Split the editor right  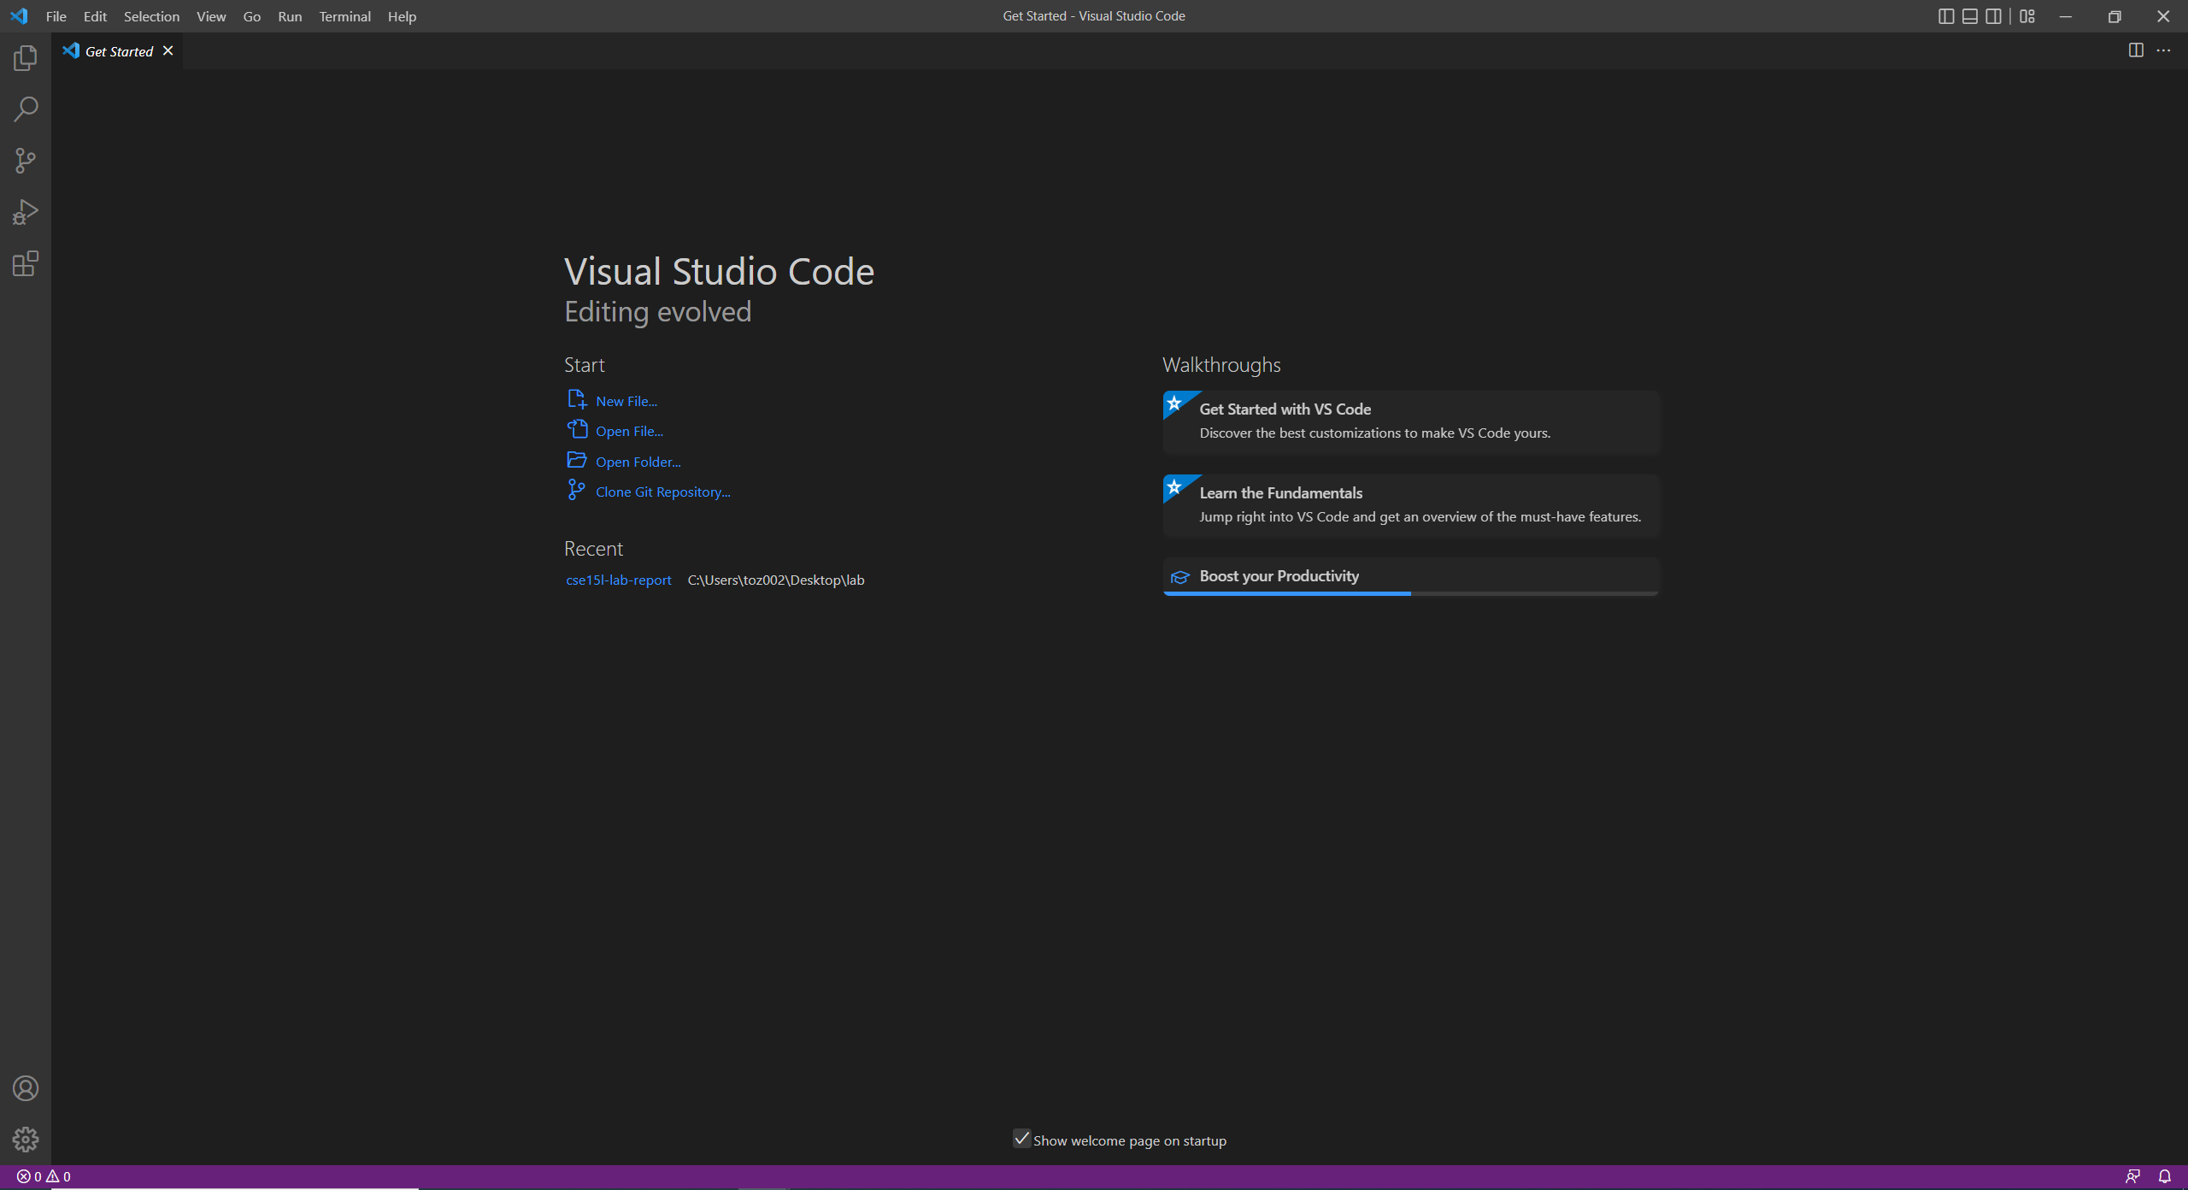pyautogui.click(x=2136, y=50)
